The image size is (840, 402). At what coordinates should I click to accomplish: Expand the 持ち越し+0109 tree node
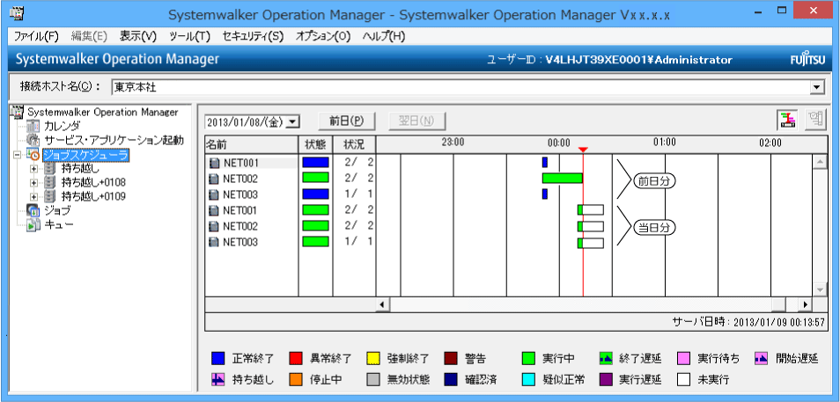tap(34, 196)
